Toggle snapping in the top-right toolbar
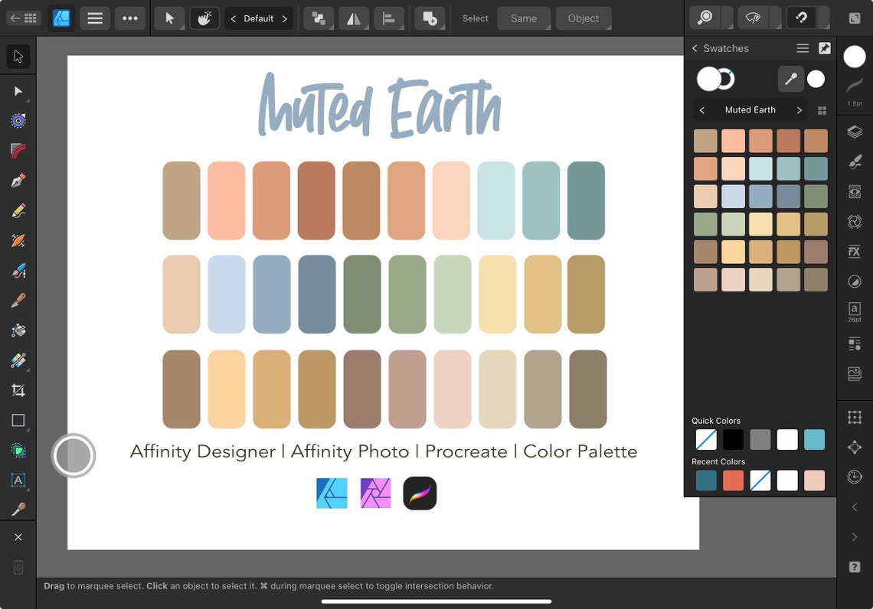The image size is (873, 609). point(801,18)
